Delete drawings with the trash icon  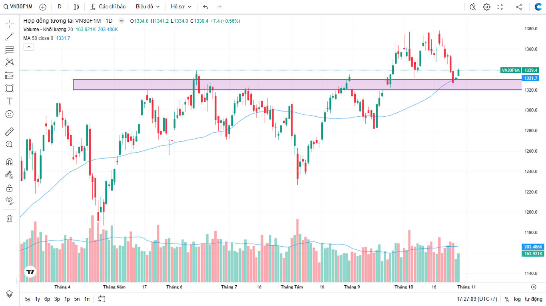pos(10,218)
